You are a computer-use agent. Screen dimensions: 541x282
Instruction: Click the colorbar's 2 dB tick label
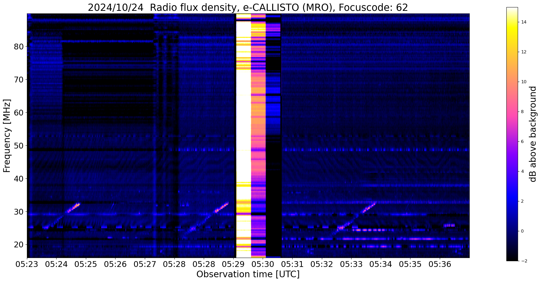point(522,201)
